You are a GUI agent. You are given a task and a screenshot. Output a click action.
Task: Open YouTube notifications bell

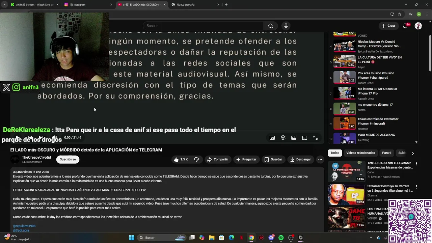[x=406, y=26]
